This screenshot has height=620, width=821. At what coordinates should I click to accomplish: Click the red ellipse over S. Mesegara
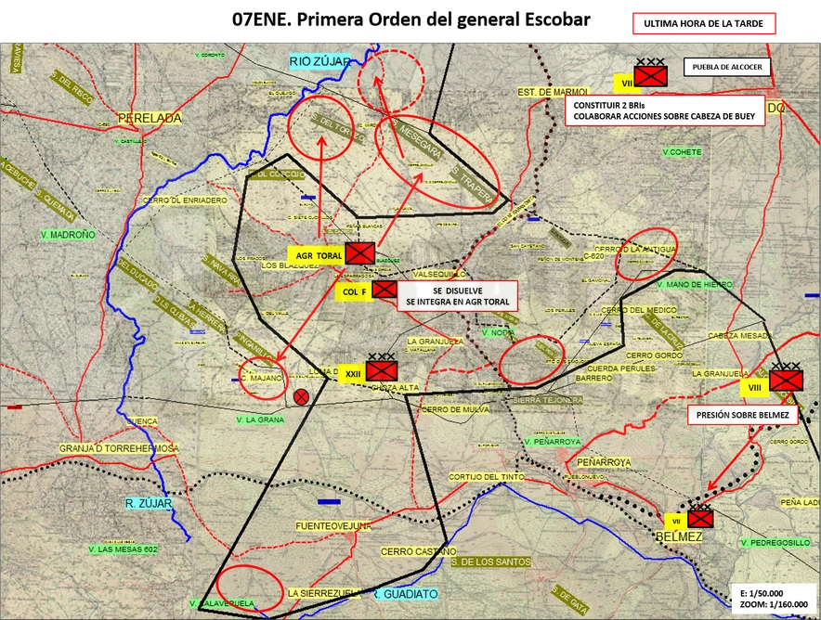[x=437, y=161]
